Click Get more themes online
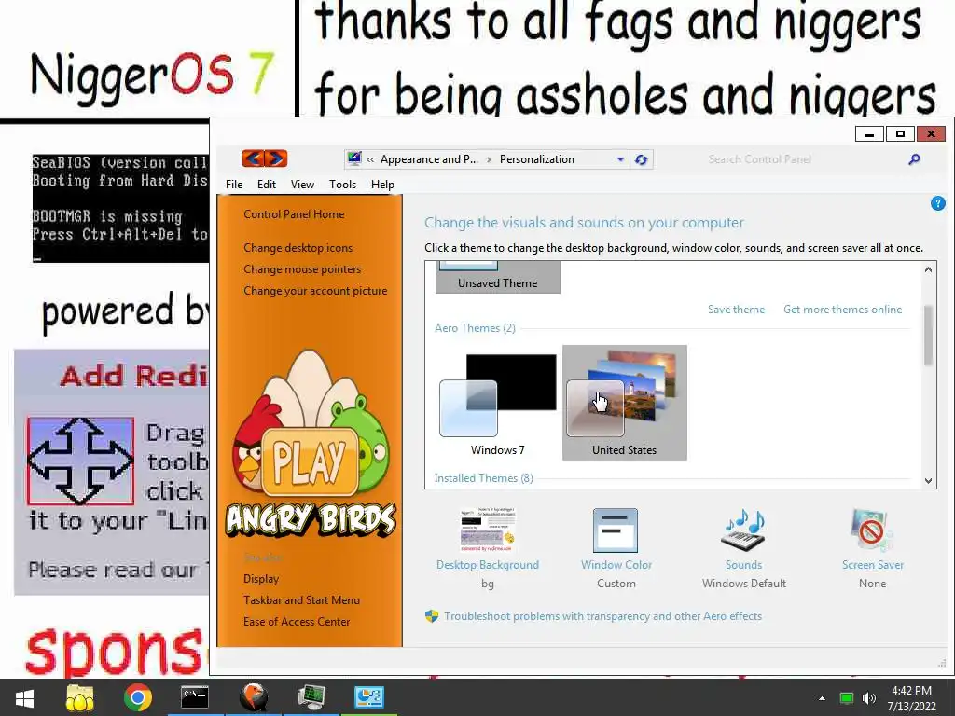This screenshot has width=955, height=716. click(842, 310)
